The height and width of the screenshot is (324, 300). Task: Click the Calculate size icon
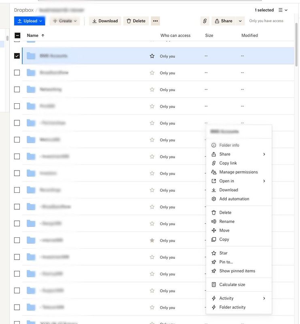coord(214,285)
